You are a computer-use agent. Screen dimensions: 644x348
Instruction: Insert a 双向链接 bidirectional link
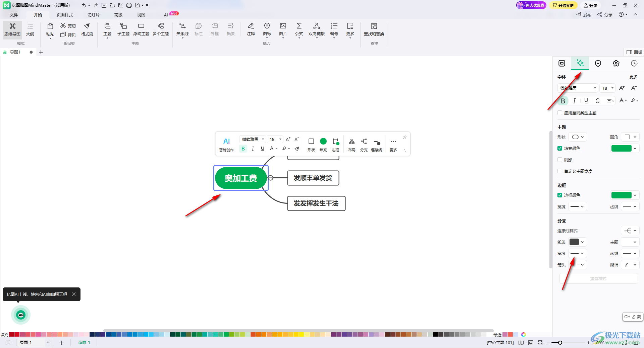317,30
